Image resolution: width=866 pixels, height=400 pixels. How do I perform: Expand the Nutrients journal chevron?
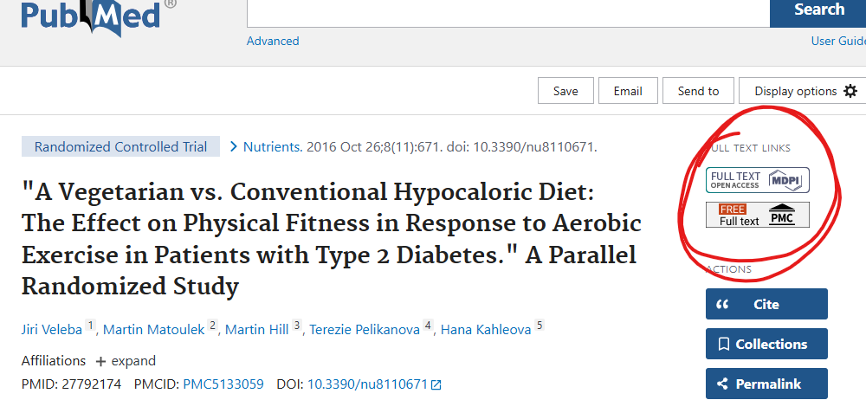click(233, 147)
